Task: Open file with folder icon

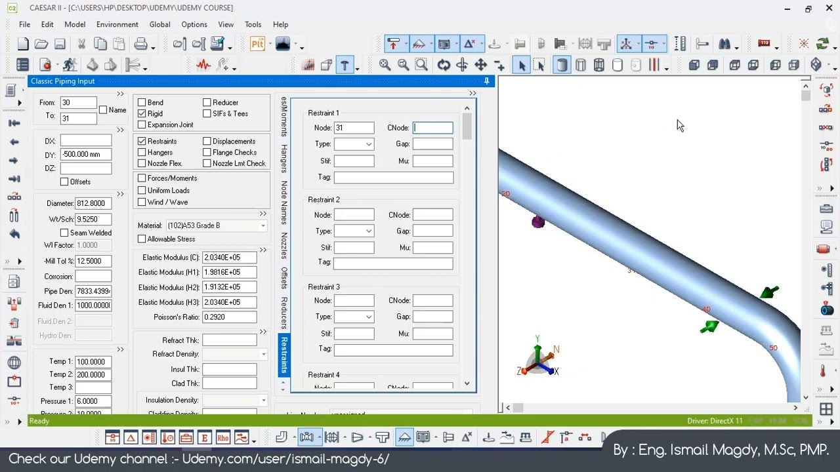Action: coord(41,45)
